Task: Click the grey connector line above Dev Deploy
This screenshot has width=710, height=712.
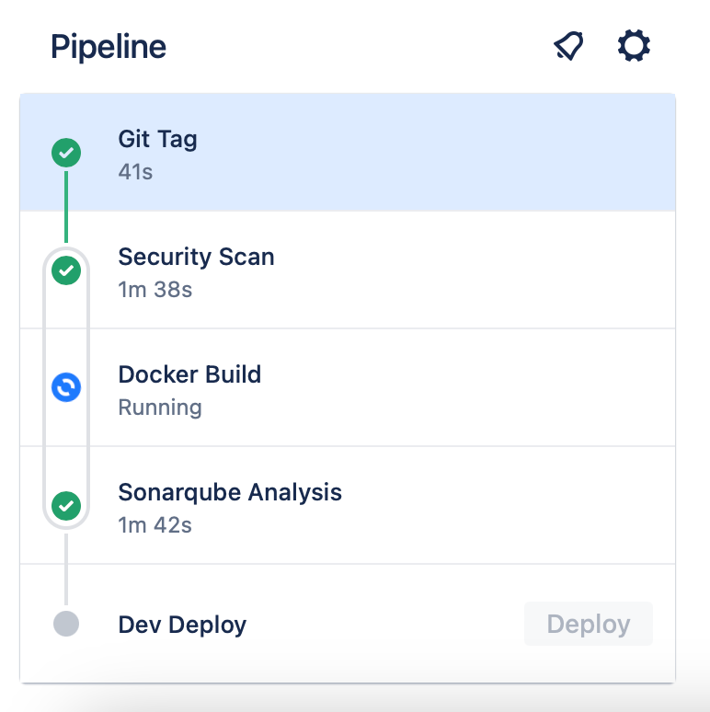Action: (66, 569)
